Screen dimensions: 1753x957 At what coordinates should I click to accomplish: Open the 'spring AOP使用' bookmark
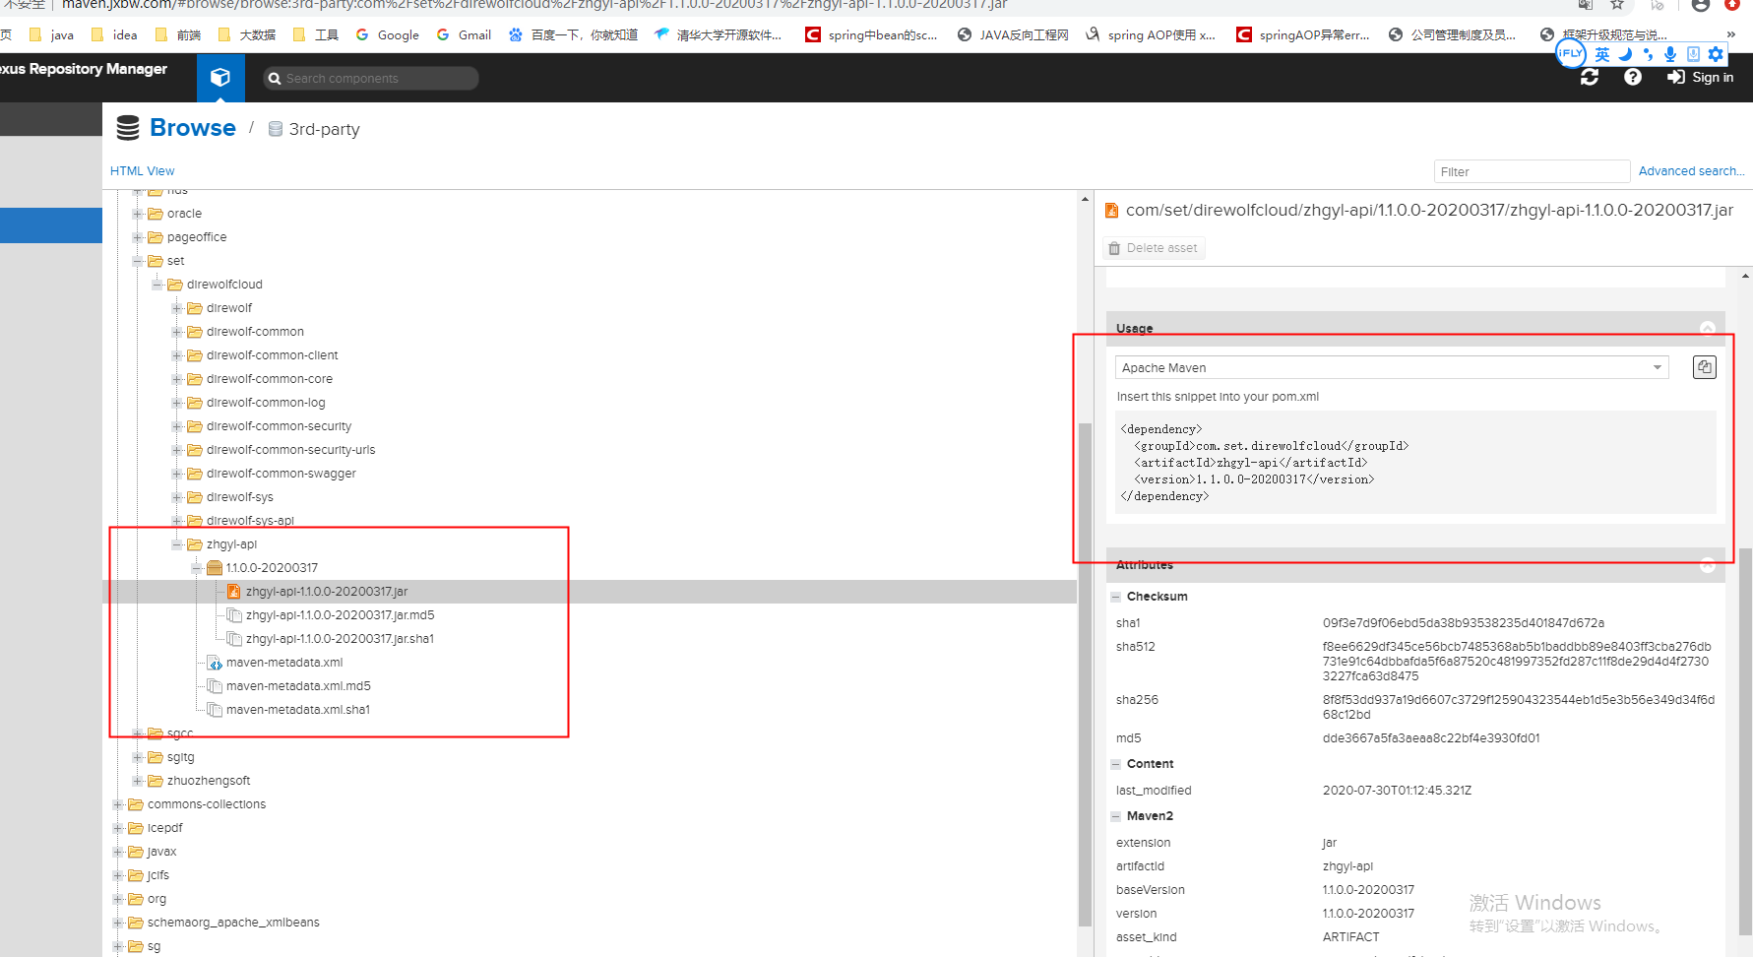(1150, 34)
